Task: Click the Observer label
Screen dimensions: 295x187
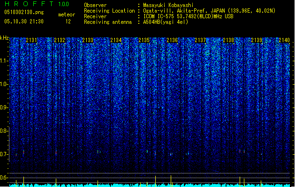Action: pos(95,5)
